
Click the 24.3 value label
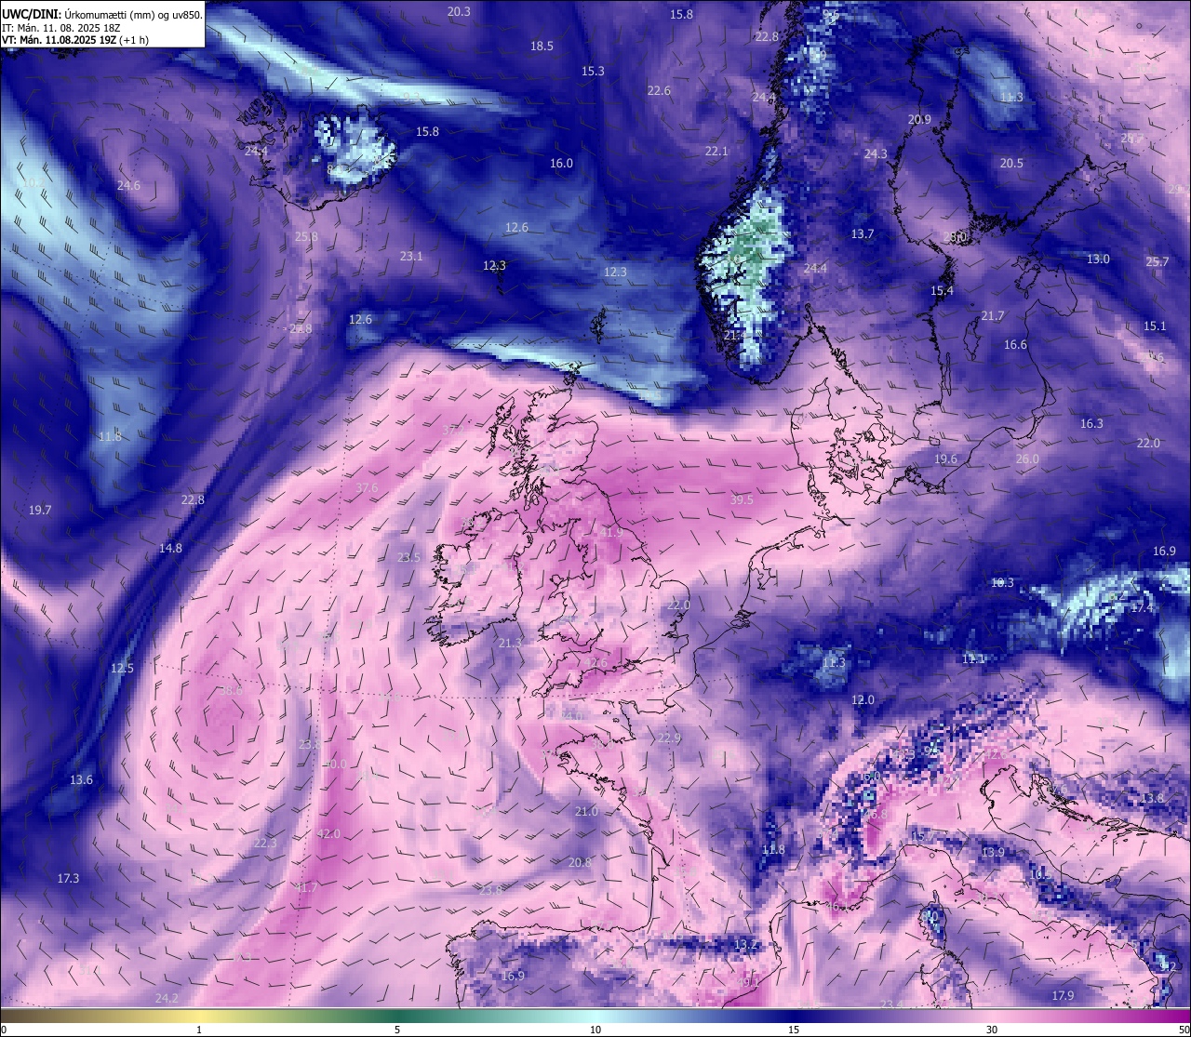tap(876, 154)
